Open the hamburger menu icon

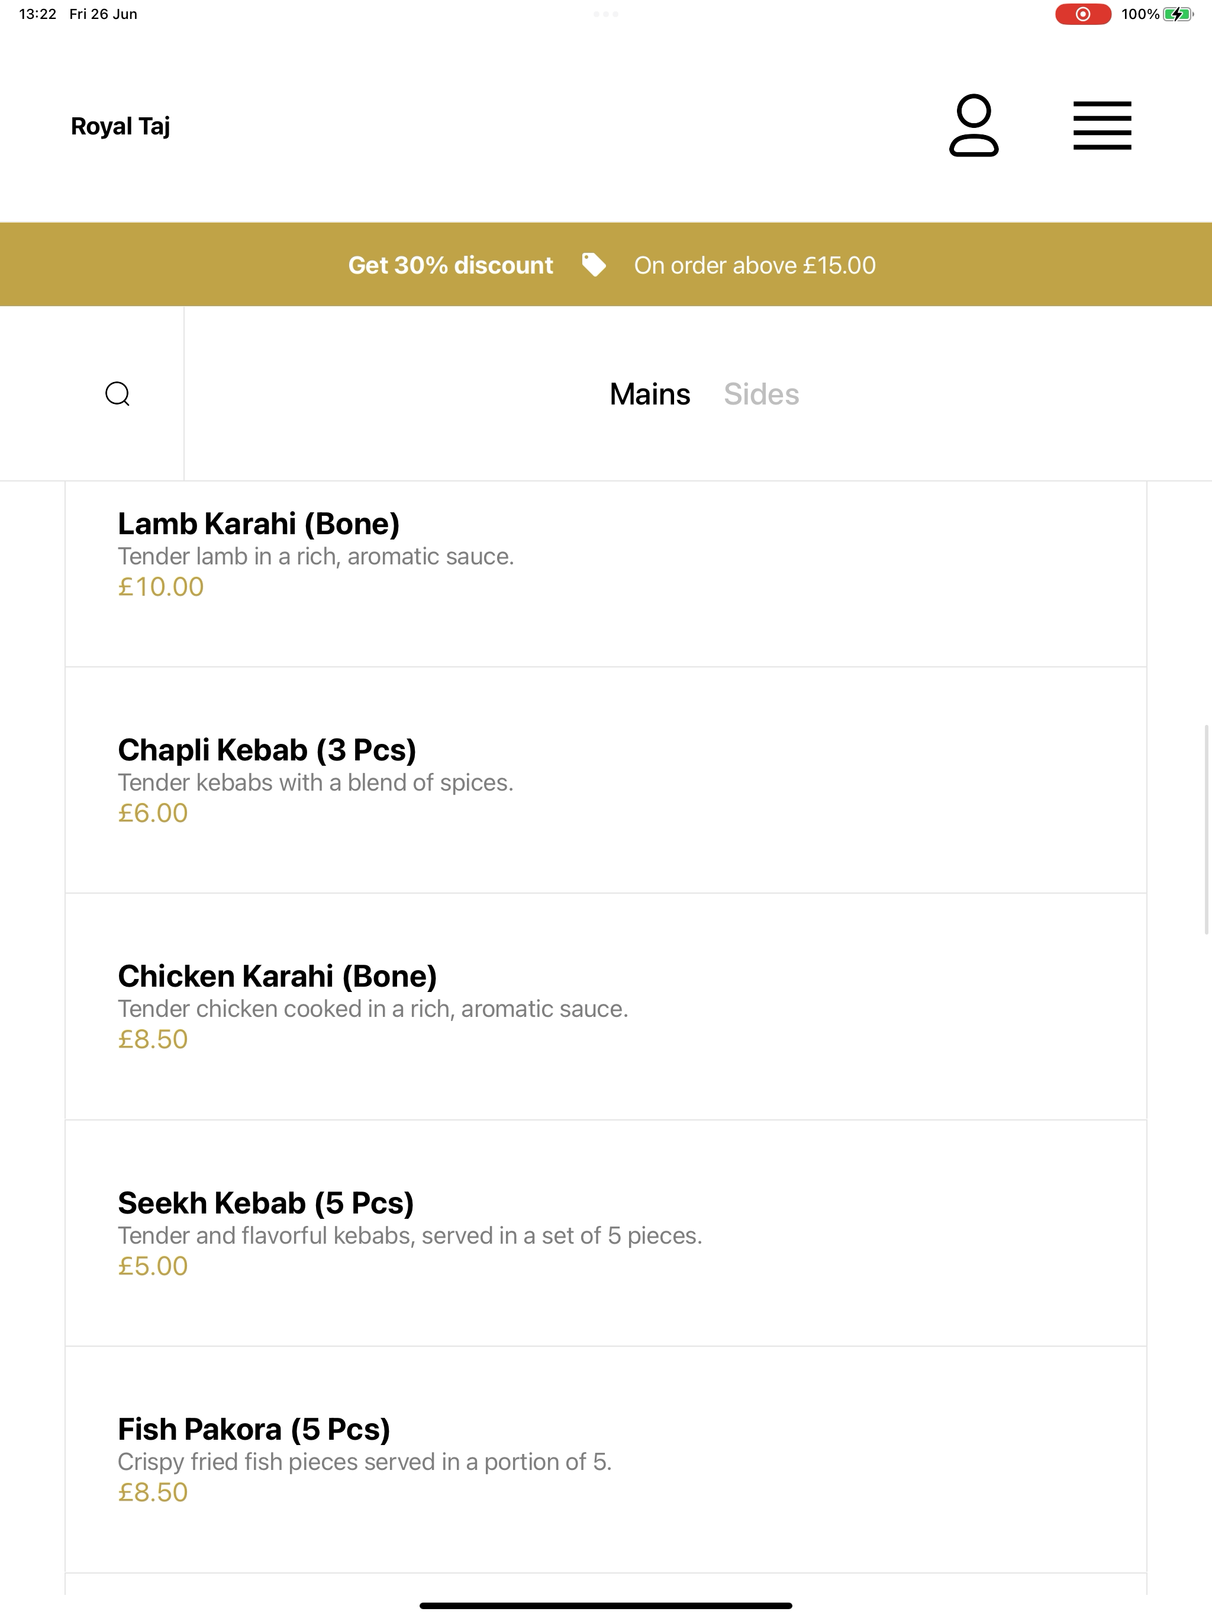tap(1101, 126)
